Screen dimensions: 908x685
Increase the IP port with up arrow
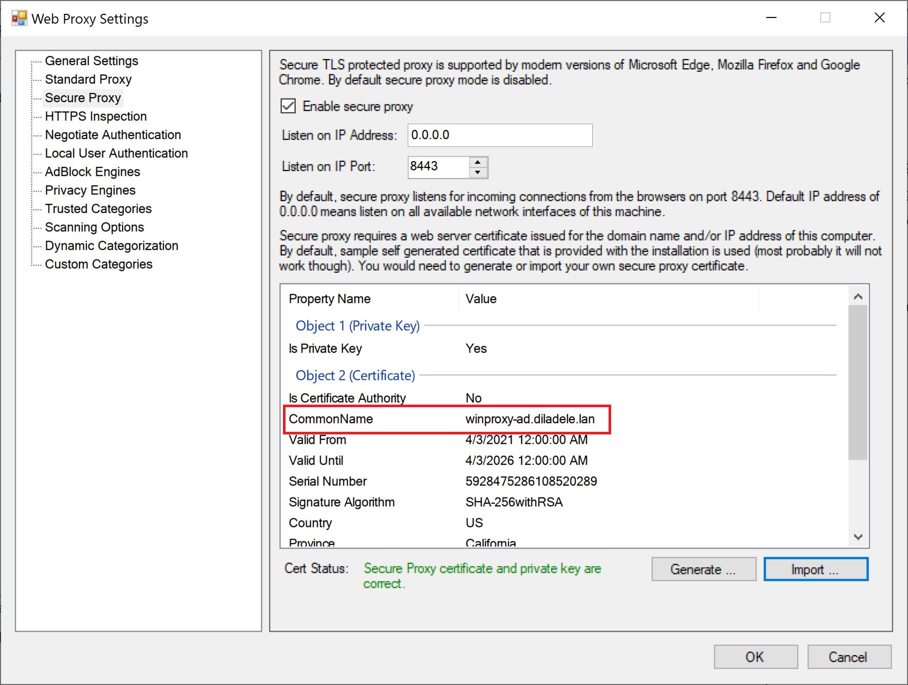coord(478,162)
